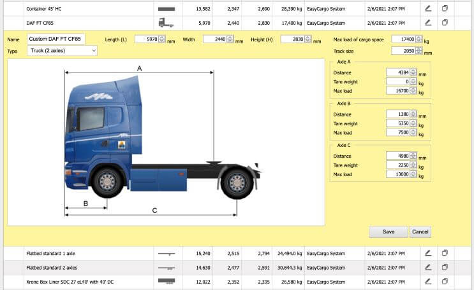Viewport: 474px width, 290px height.
Task: Click the Flatbed standard 2 axles icon
Action: (x=167, y=268)
